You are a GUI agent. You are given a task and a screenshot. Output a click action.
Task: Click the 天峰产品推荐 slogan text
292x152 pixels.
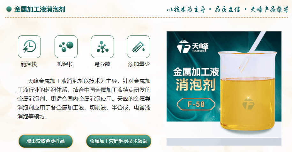[269, 10]
